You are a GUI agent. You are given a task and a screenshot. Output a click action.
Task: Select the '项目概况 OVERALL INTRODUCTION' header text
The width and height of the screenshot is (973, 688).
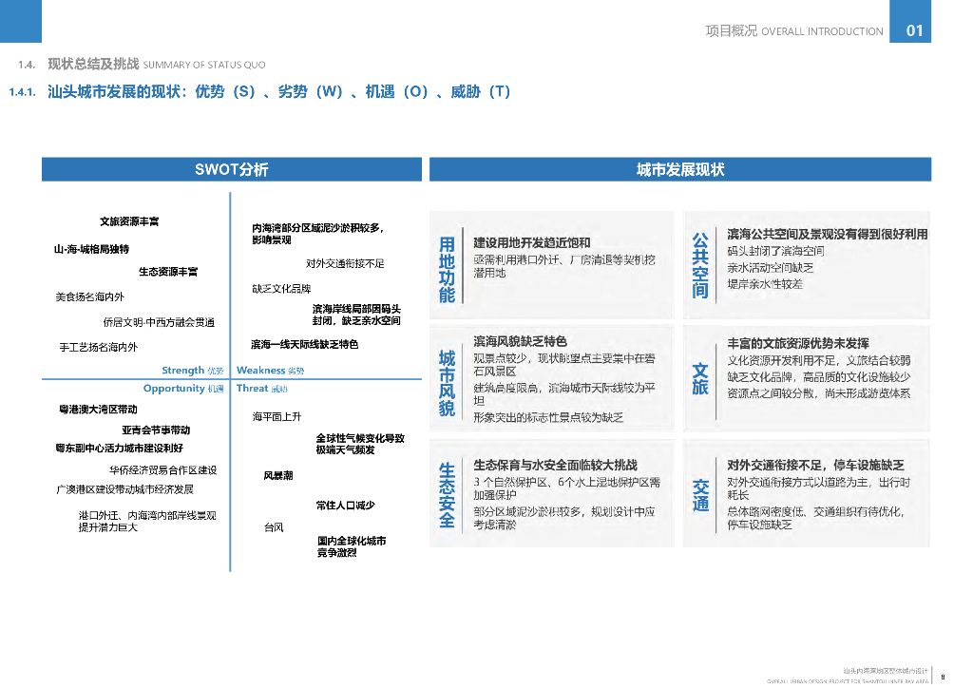point(794,31)
